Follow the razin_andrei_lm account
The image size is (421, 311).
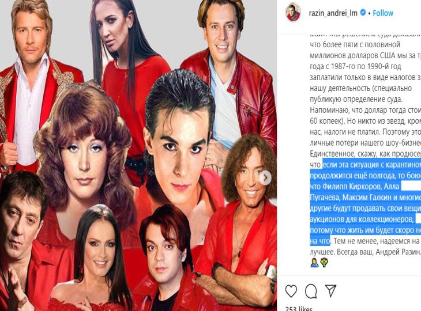(383, 13)
